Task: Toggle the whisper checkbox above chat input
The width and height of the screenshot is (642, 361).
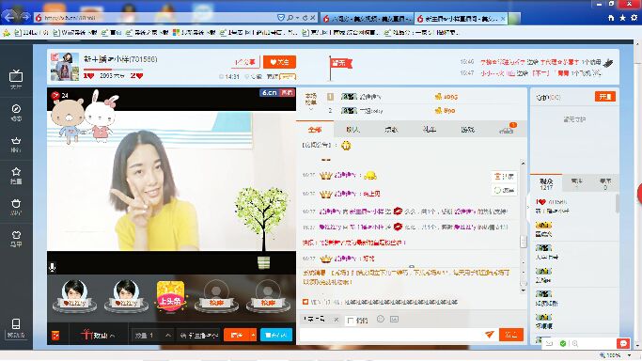Action: (350, 321)
